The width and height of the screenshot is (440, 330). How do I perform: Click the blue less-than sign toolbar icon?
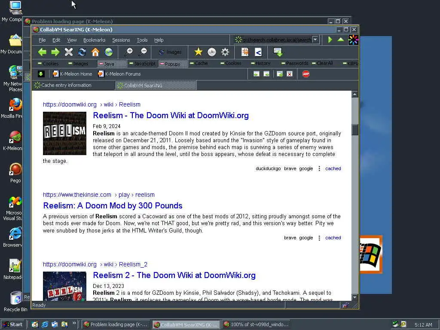tap(258, 52)
